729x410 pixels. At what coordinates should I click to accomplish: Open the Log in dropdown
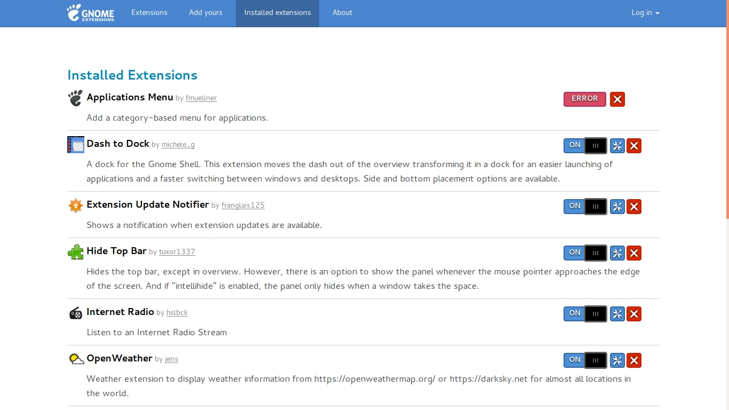pyautogui.click(x=645, y=13)
